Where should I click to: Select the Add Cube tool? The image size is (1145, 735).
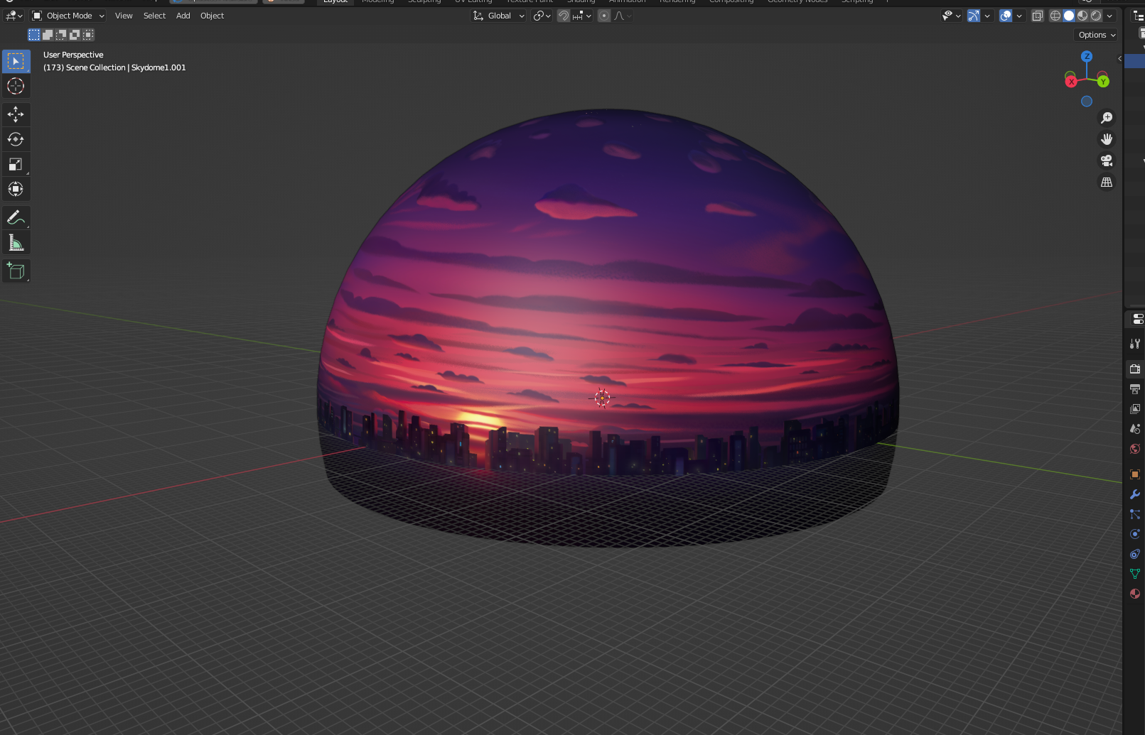pos(16,271)
